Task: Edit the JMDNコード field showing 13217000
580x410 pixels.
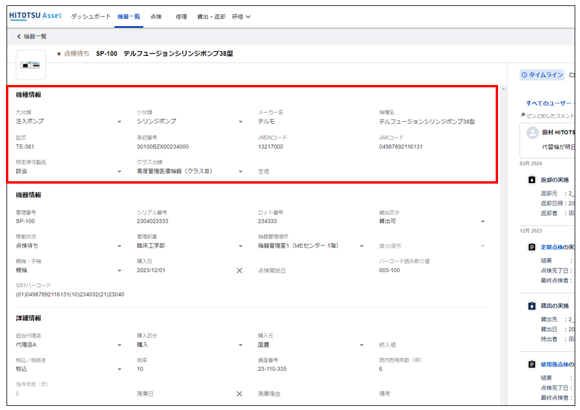Action: click(311, 147)
